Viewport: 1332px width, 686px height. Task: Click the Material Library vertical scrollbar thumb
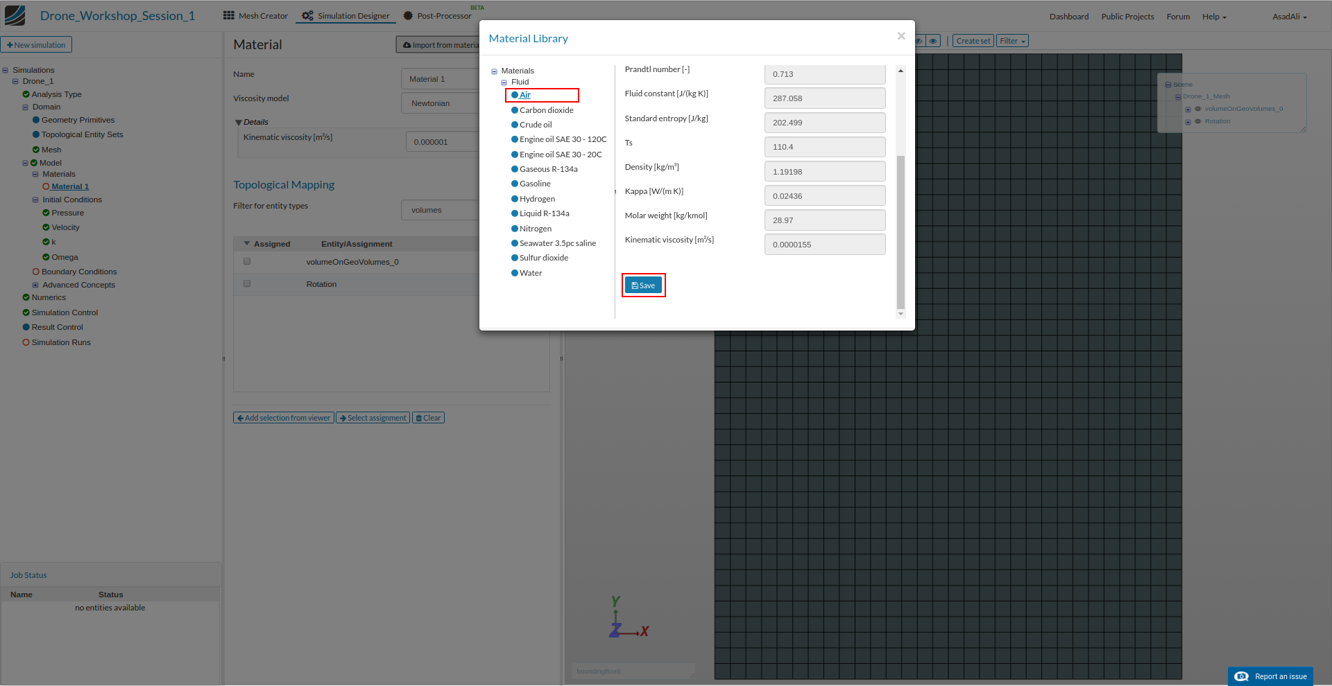(900, 231)
